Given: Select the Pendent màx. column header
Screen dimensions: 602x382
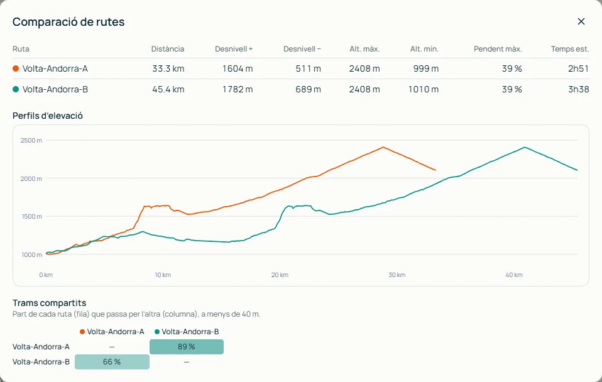Looking at the screenshot, I should pyautogui.click(x=498, y=49).
